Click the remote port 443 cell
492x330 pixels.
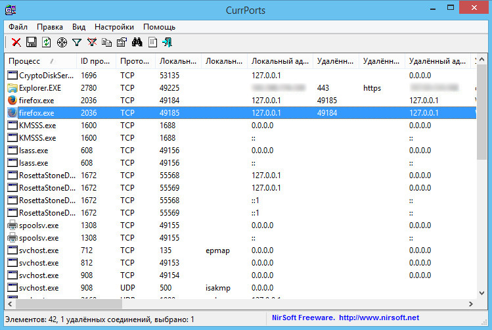click(x=323, y=88)
